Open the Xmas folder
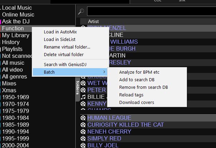 point(9,90)
